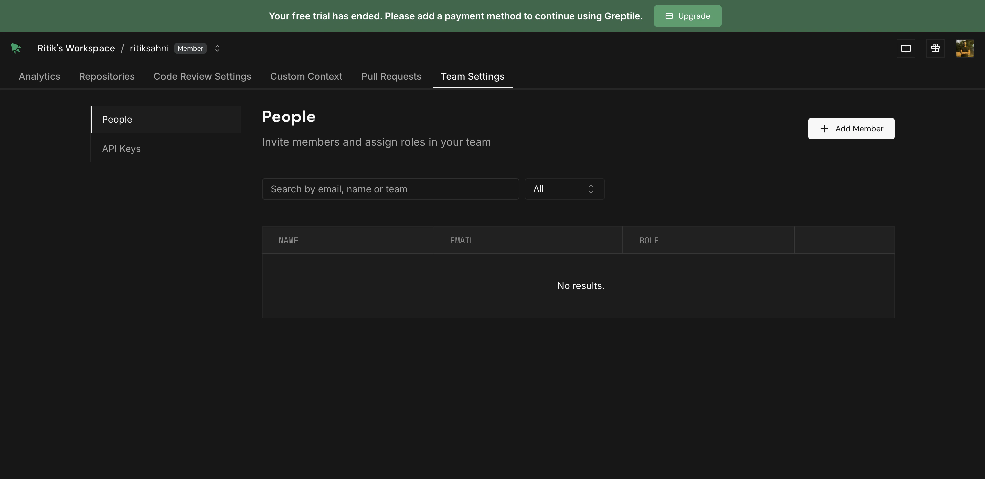Image resolution: width=985 pixels, height=479 pixels.
Task: Click the ritiksahni breadcrumb name
Action: coord(149,48)
